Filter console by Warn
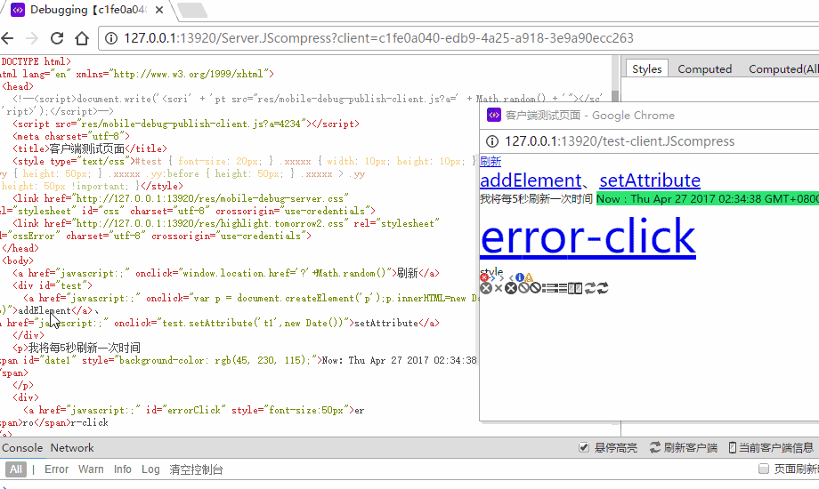This screenshot has width=819, height=489. click(91, 469)
